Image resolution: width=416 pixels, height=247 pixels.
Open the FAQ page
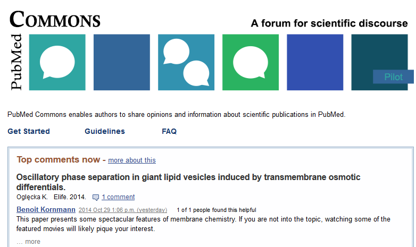coord(169,131)
